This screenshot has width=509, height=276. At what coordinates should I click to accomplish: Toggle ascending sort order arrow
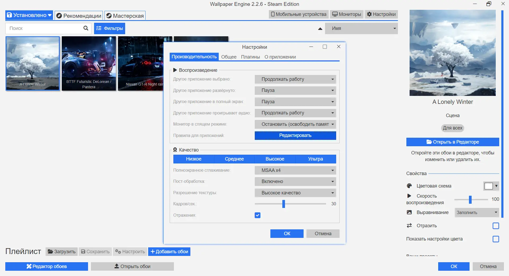(320, 29)
